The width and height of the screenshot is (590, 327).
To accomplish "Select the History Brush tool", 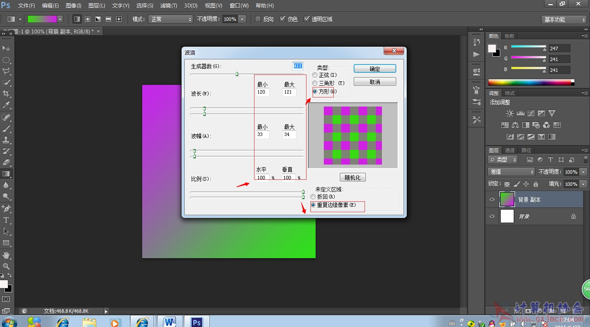I will point(6,152).
